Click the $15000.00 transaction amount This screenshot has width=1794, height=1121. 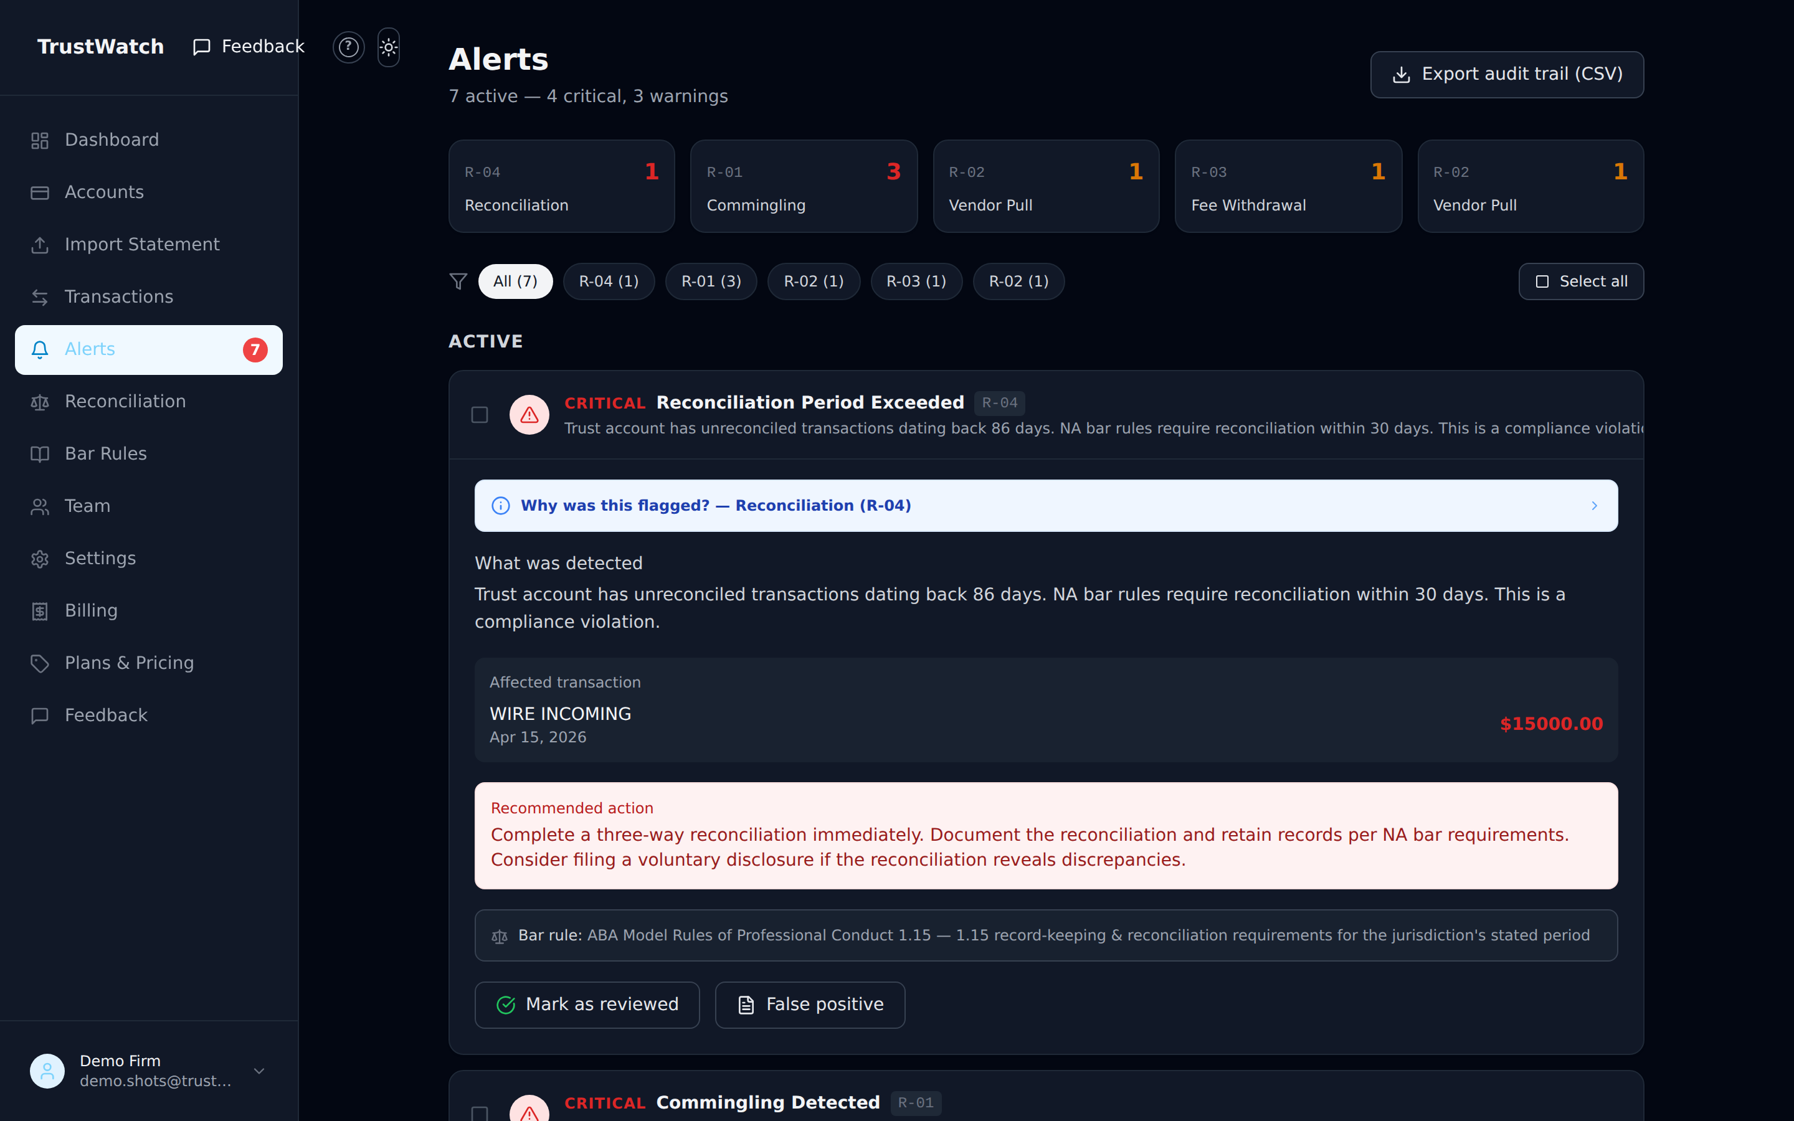1551,724
